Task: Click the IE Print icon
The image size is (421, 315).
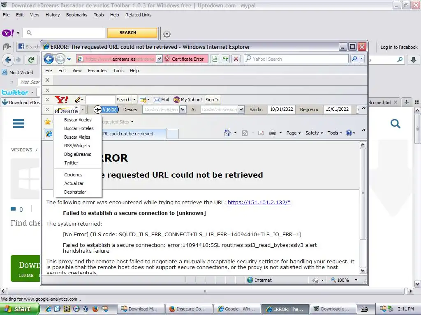Action: point(273,133)
